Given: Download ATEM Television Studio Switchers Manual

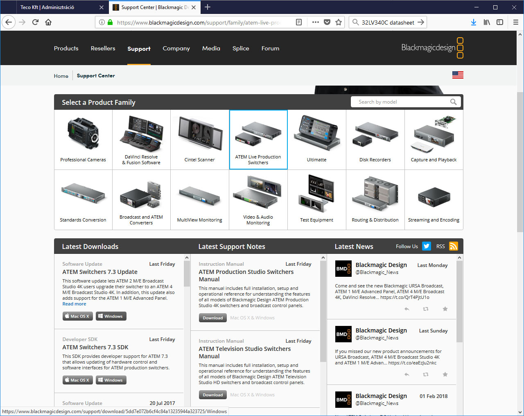Looking at the screenshot, I should [213, 395].
